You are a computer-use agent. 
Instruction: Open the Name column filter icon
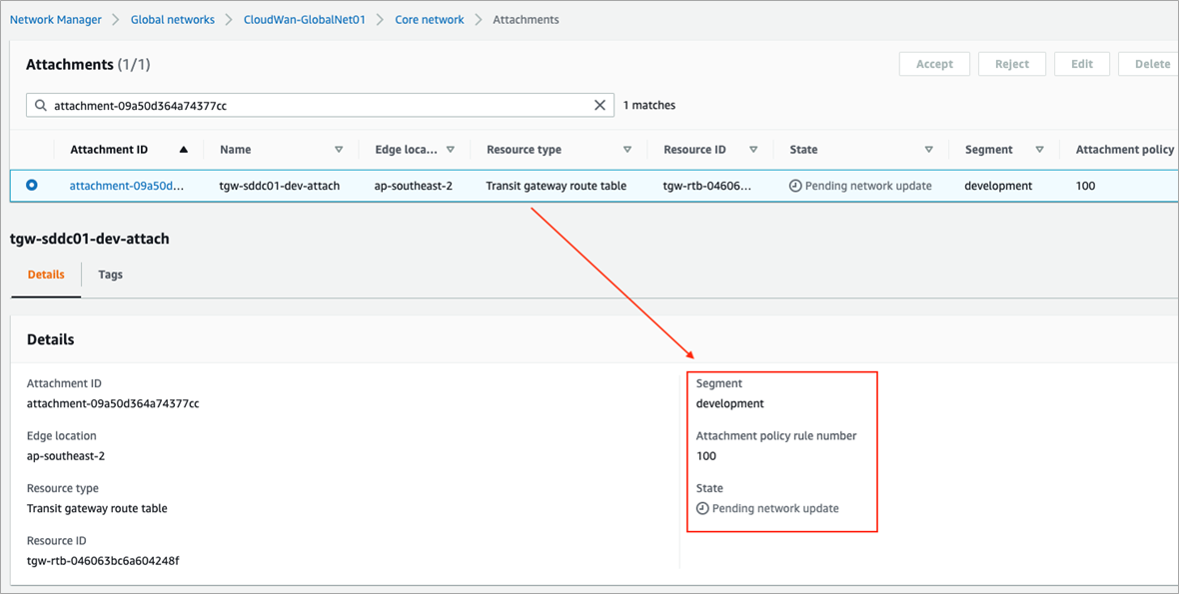341,149
